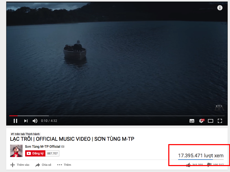Pause the playing video
230x172 pixels.
click(15, 121)
